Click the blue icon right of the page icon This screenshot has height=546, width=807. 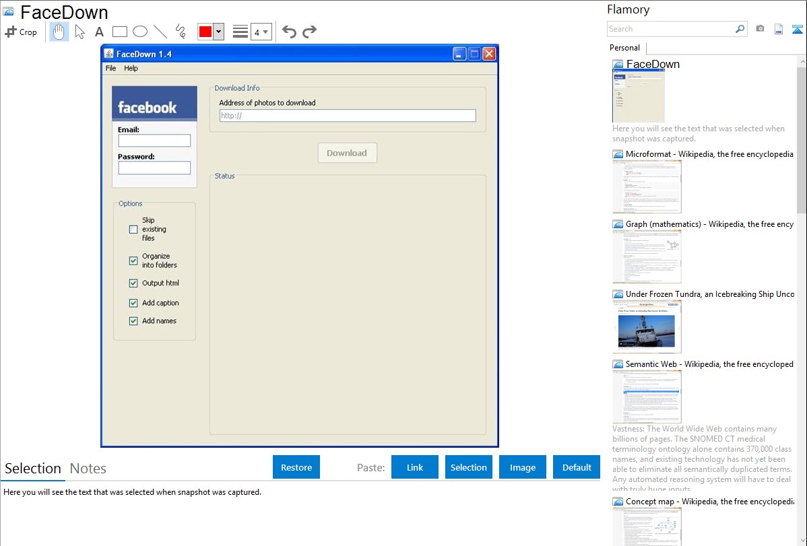797,29
